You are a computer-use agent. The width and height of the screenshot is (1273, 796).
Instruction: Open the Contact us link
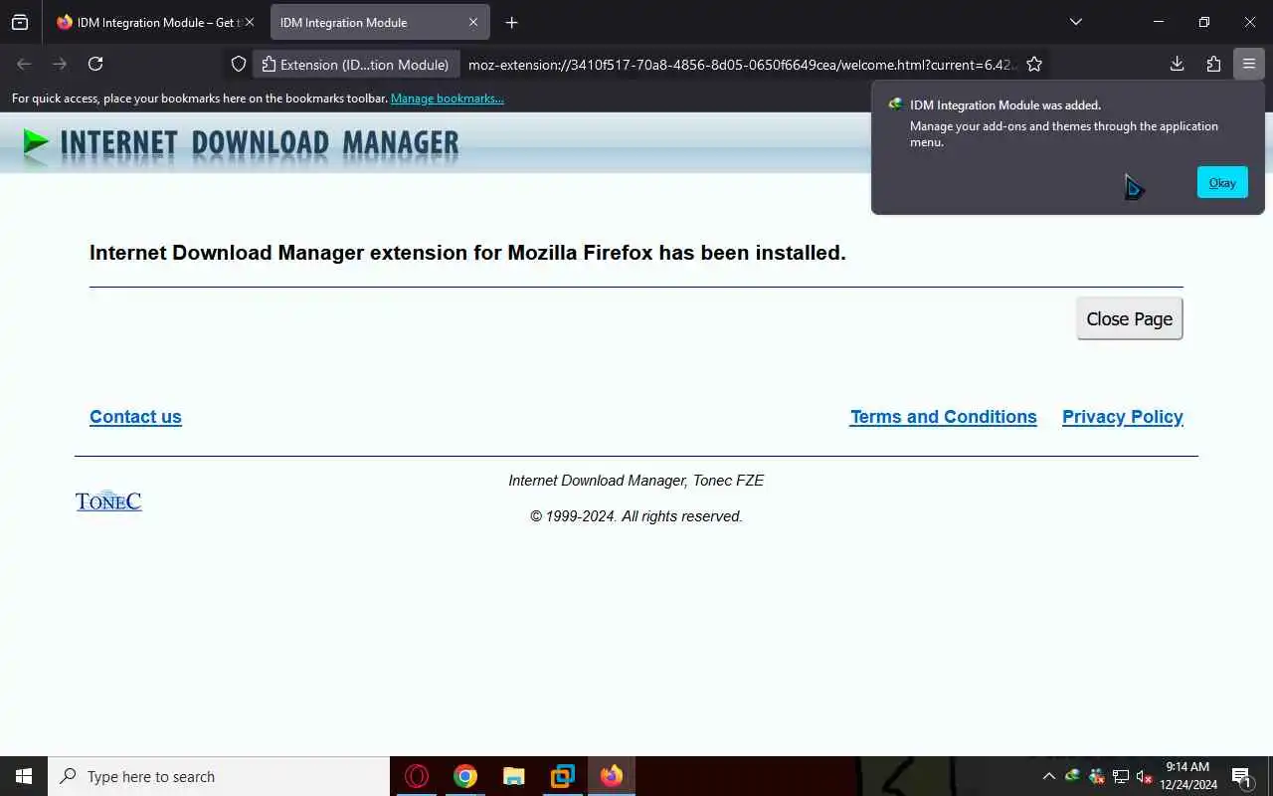(135, 417)
